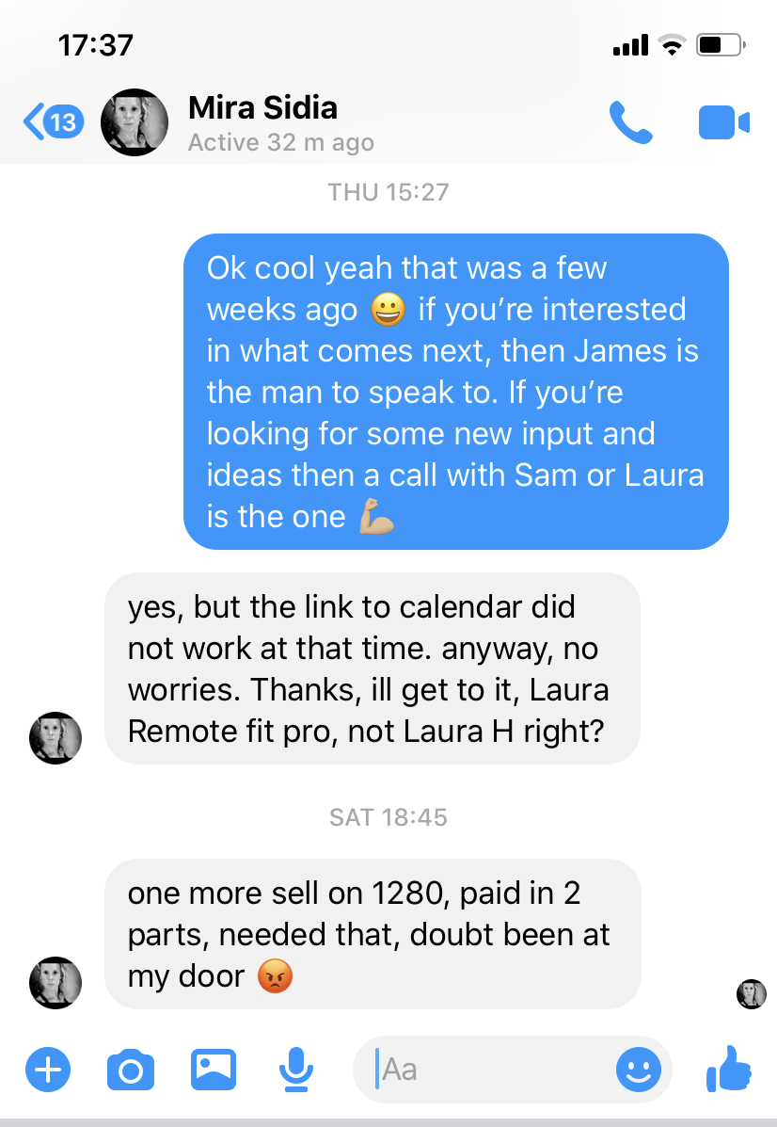
Task: Open the plus more-actions menu
Action: 47,1069
